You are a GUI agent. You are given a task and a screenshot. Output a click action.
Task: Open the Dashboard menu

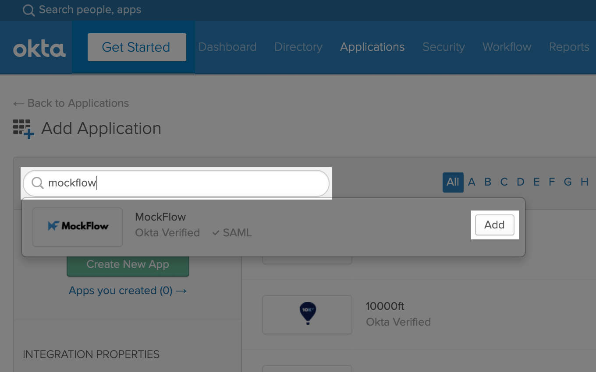227,47
